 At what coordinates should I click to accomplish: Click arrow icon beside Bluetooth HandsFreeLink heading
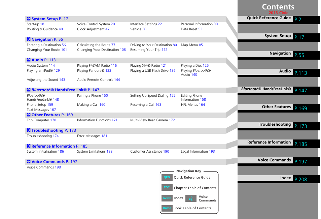29,90
